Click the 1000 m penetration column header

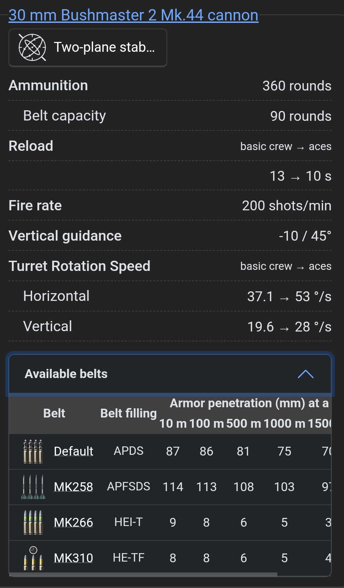[x=284, y=423]
